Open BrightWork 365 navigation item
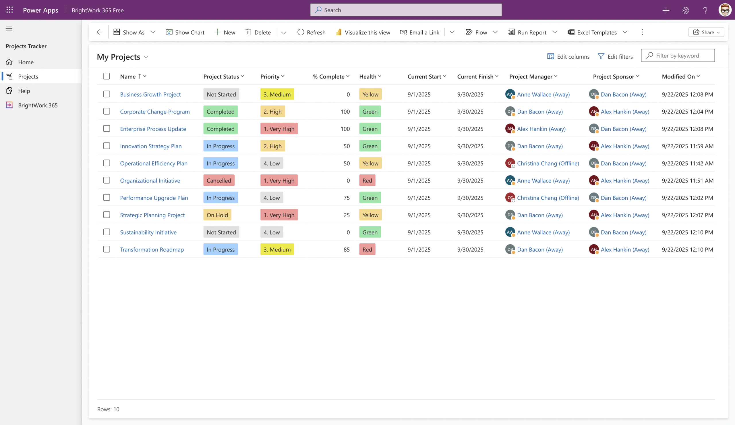 pos(38,105)
